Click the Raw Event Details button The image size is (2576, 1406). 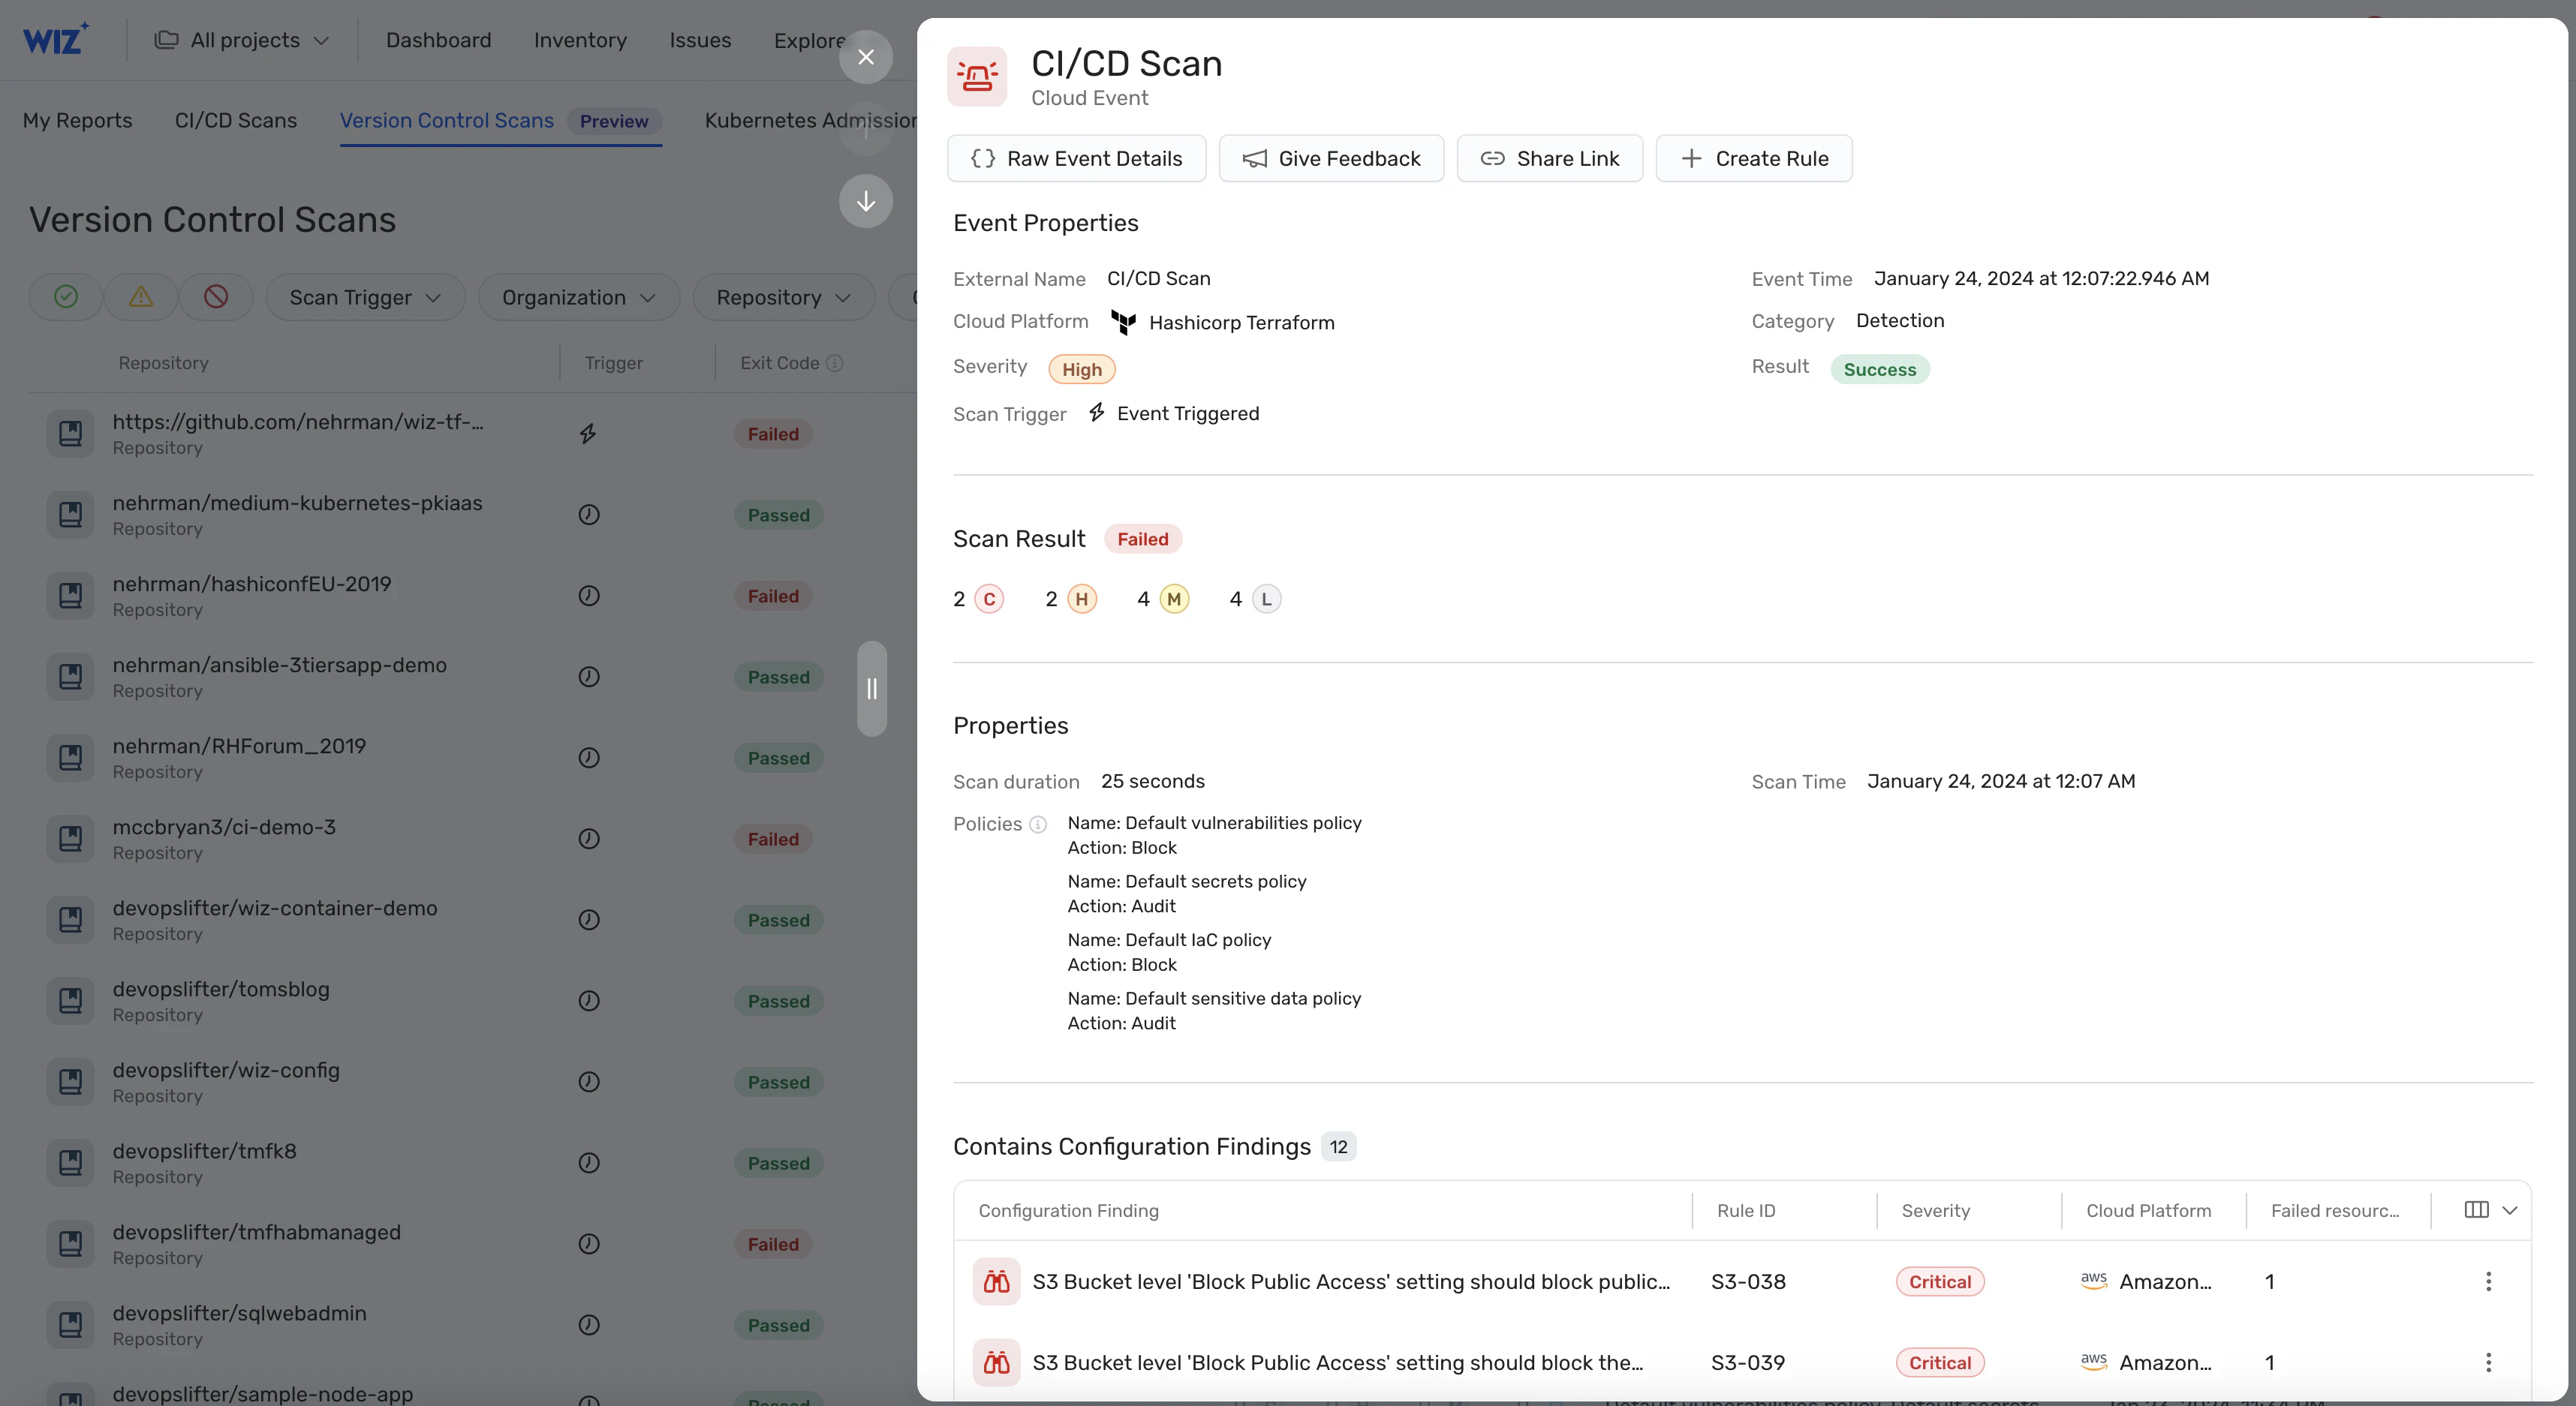coord(1076,158)
